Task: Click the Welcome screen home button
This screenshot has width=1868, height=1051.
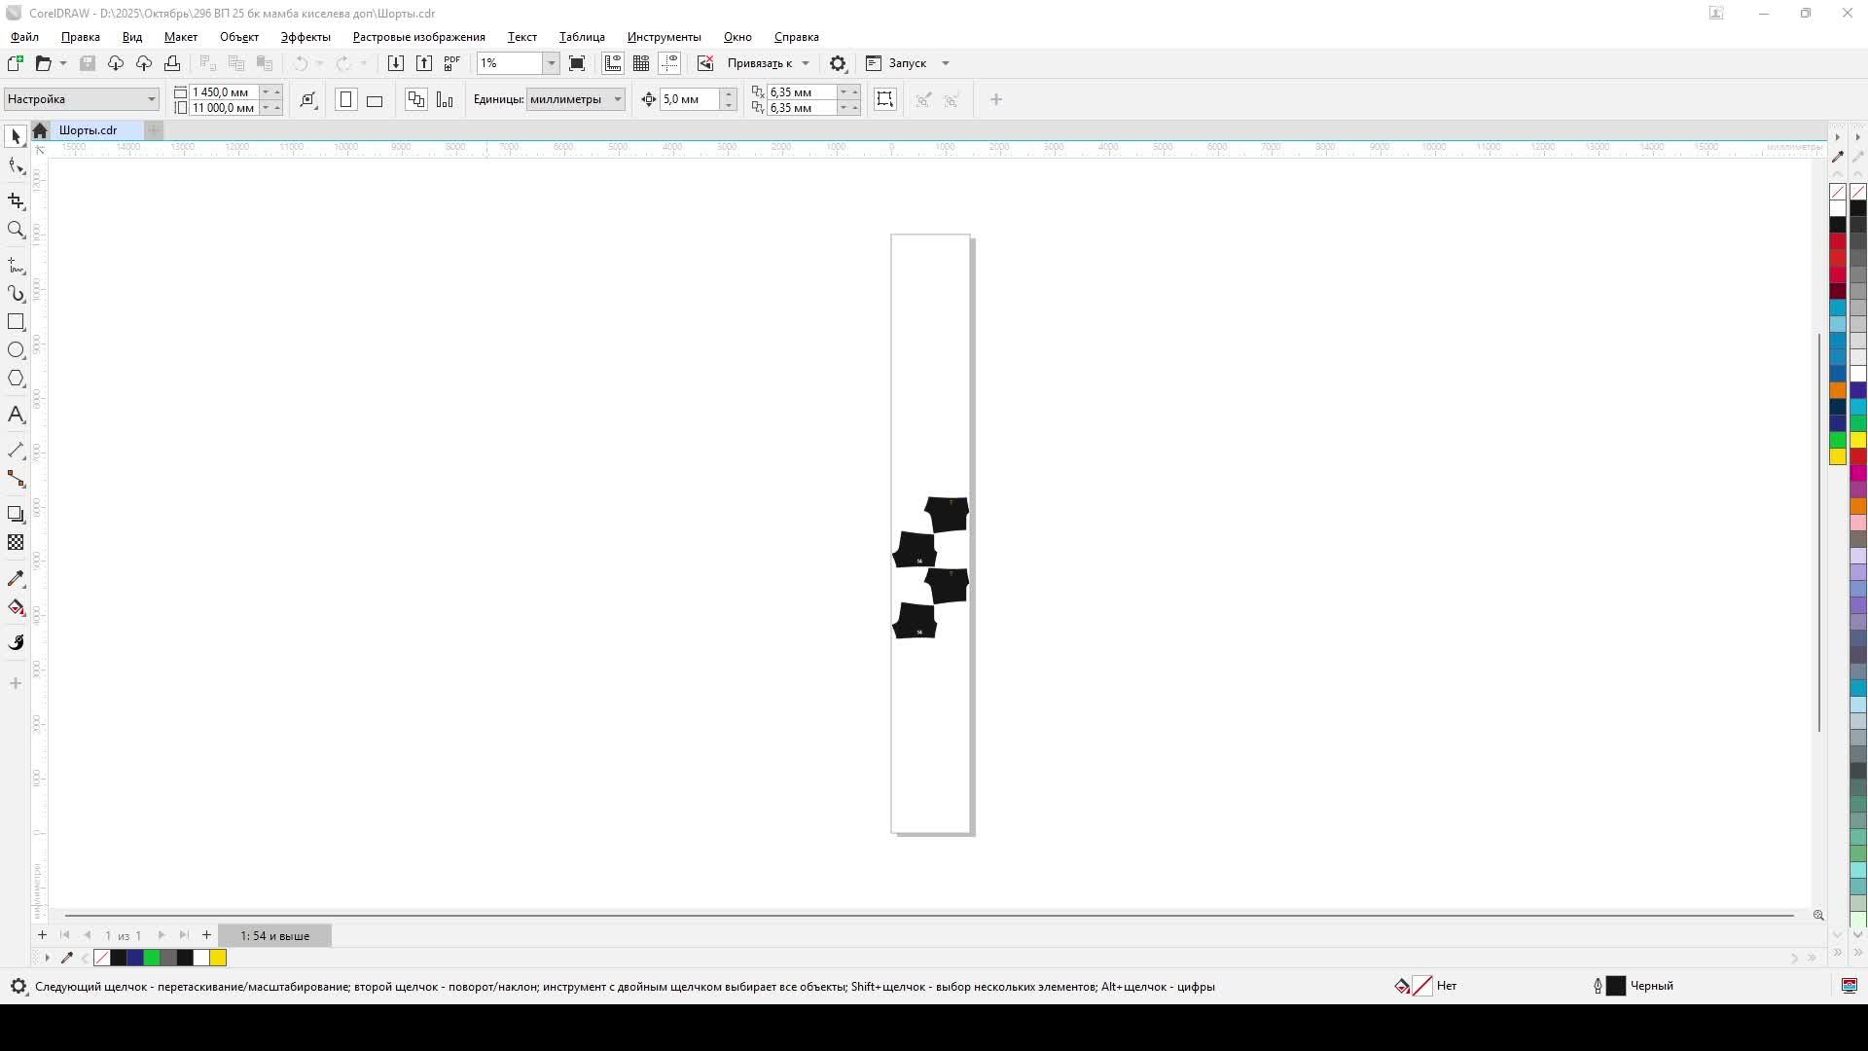Action: (40, 130)
